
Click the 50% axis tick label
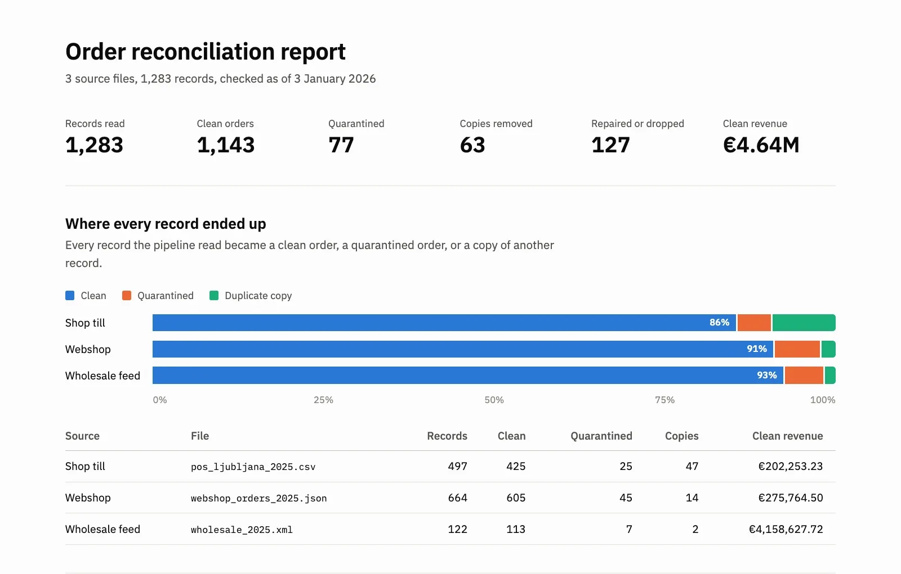[494, 400]
